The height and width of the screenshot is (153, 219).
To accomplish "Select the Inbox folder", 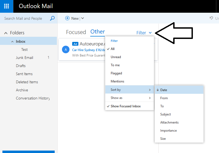I will point(29,41).
